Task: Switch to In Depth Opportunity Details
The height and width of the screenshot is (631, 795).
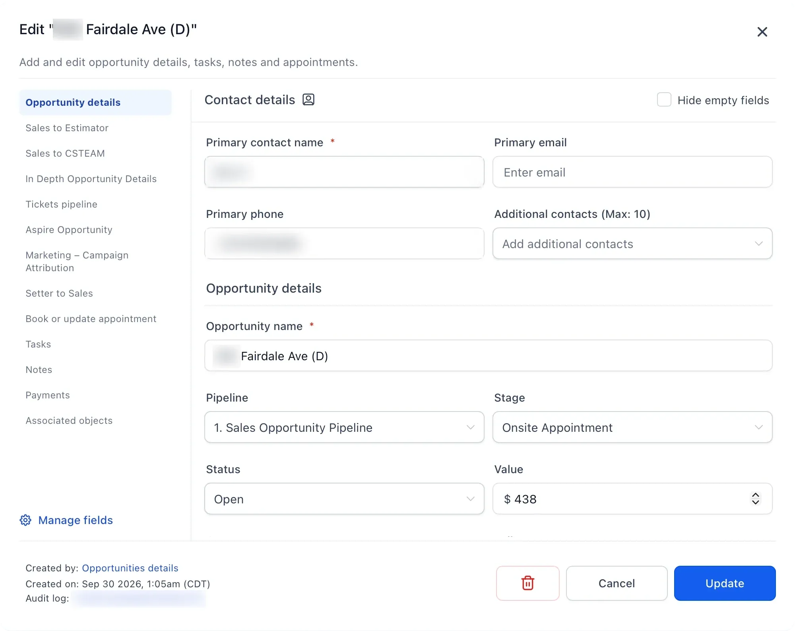Action: [x=91, y=179]
